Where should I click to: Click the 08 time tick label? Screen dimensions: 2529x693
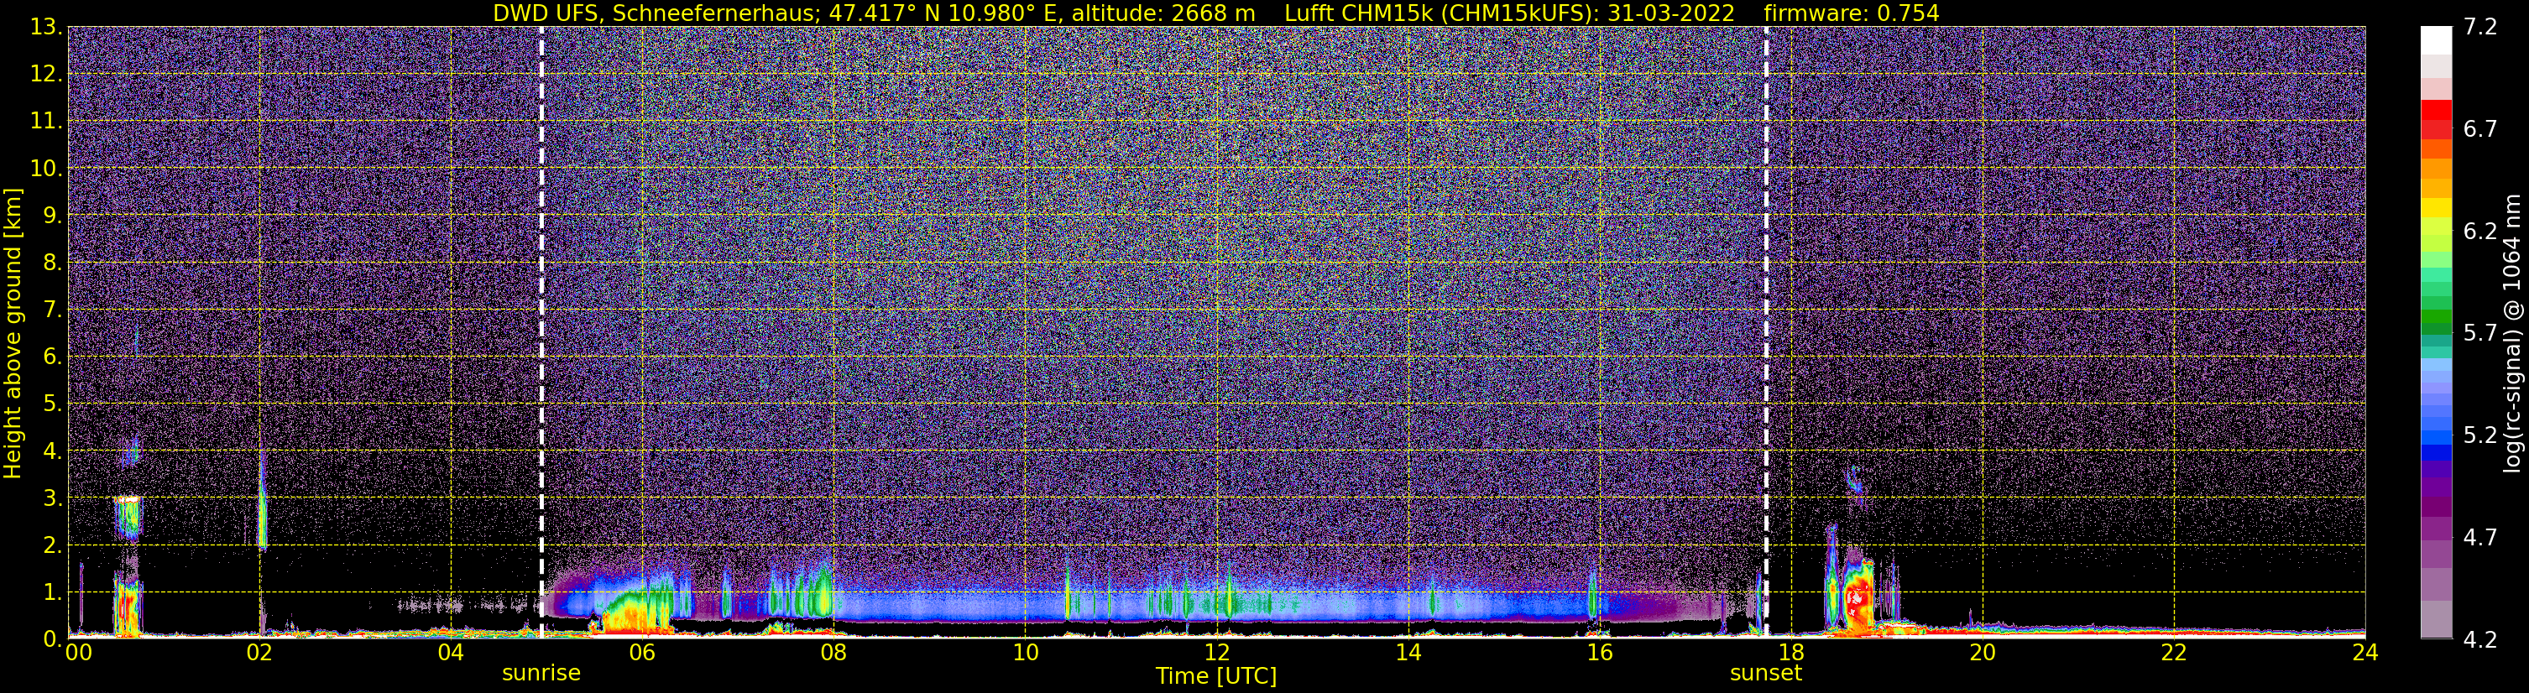[833, 653]
